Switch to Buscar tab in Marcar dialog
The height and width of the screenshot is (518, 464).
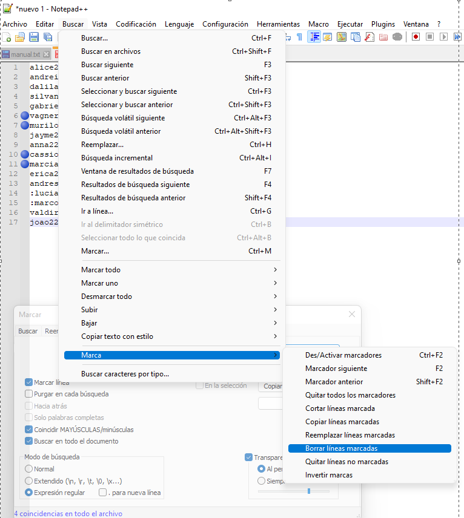(28, 331)
